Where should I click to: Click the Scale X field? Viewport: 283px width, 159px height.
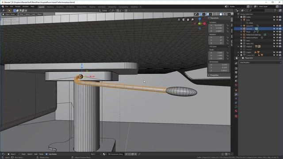click(216, 53)
